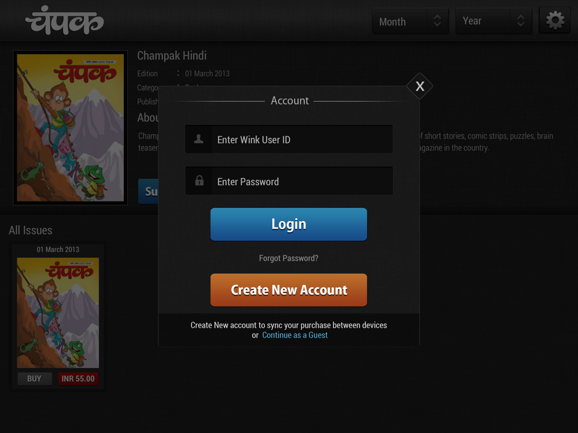Click the Account dialog title
The width and height of the screenshot is (578, 433).
[x=290, y=100]
